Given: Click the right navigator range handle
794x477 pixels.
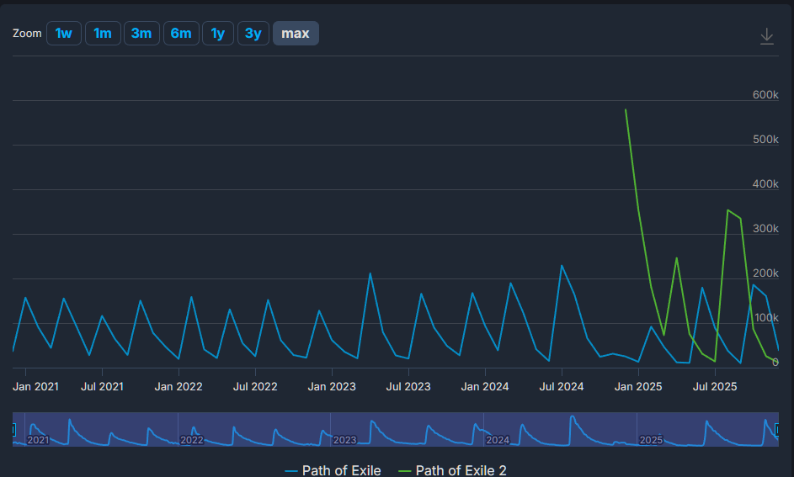Looking at the screenshot, I should (x=778, y=430).
